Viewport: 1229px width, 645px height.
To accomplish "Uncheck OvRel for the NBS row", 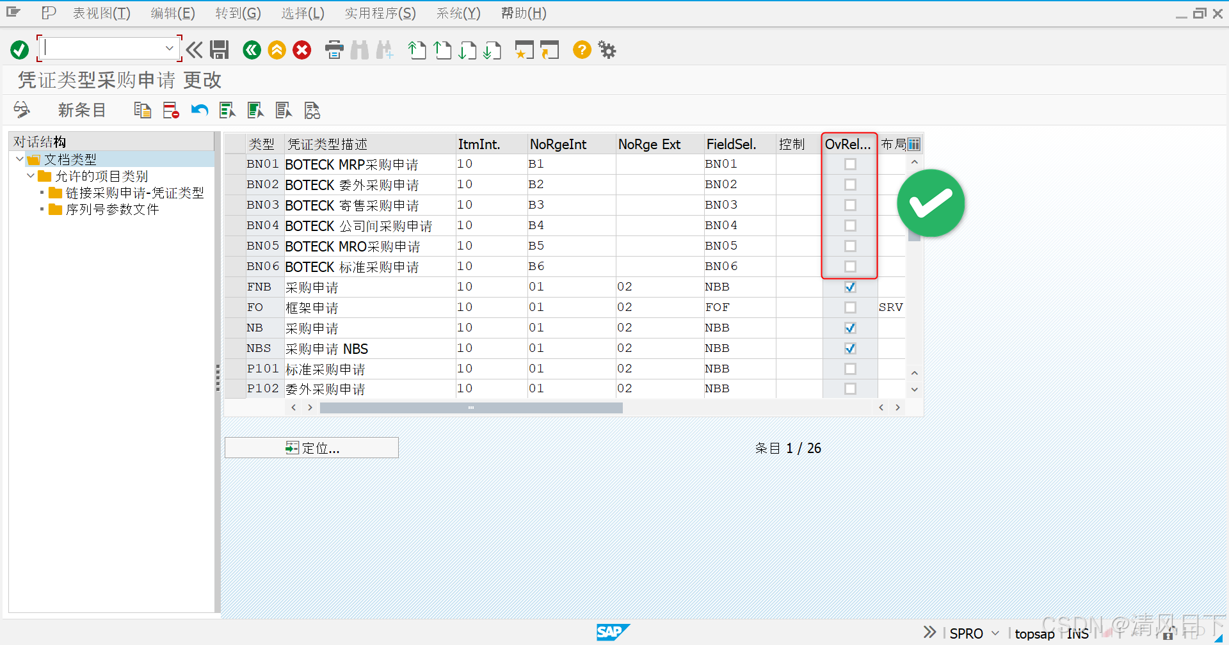I will tap(849, 348).
